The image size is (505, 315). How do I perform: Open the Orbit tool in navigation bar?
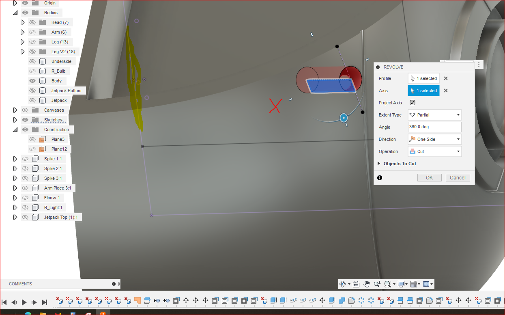coord(343,284)
